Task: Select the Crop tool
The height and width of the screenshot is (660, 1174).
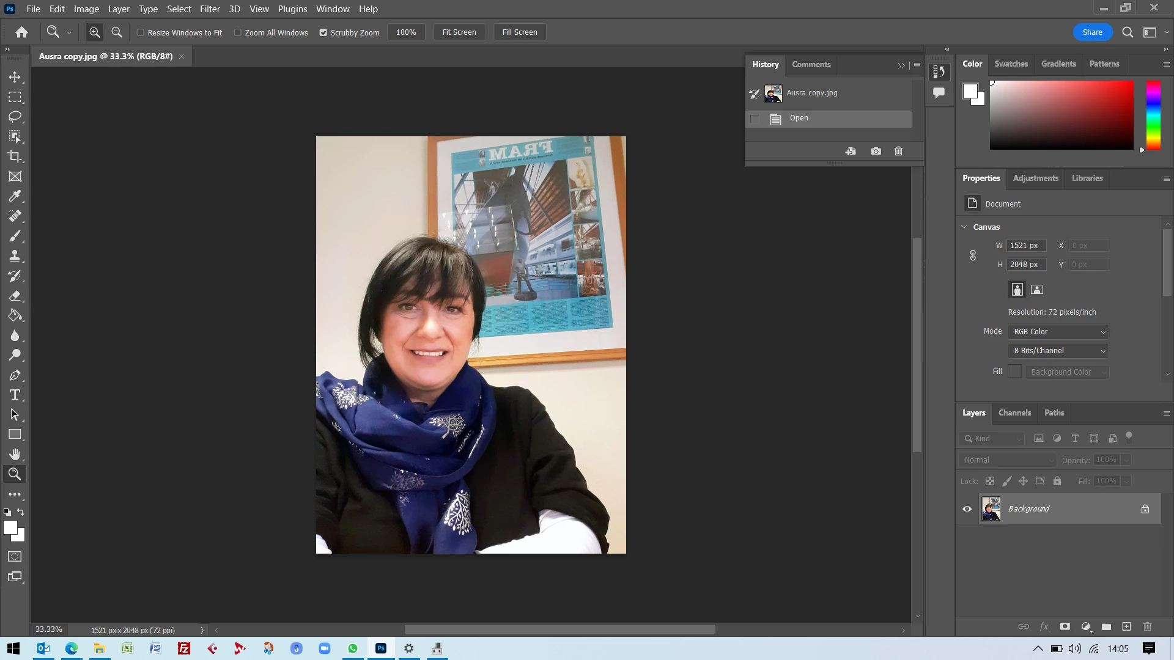Action: 15,156
